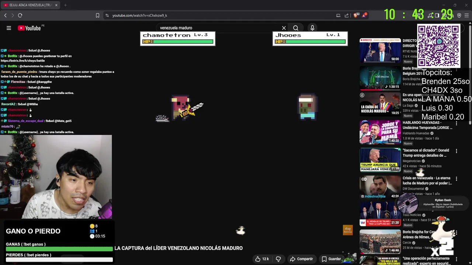Open a new browser tab
Screen dimensions: 472x265
point(65,5)
